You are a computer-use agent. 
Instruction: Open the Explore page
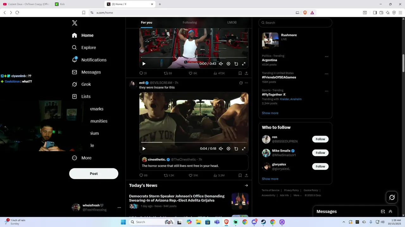84,48
